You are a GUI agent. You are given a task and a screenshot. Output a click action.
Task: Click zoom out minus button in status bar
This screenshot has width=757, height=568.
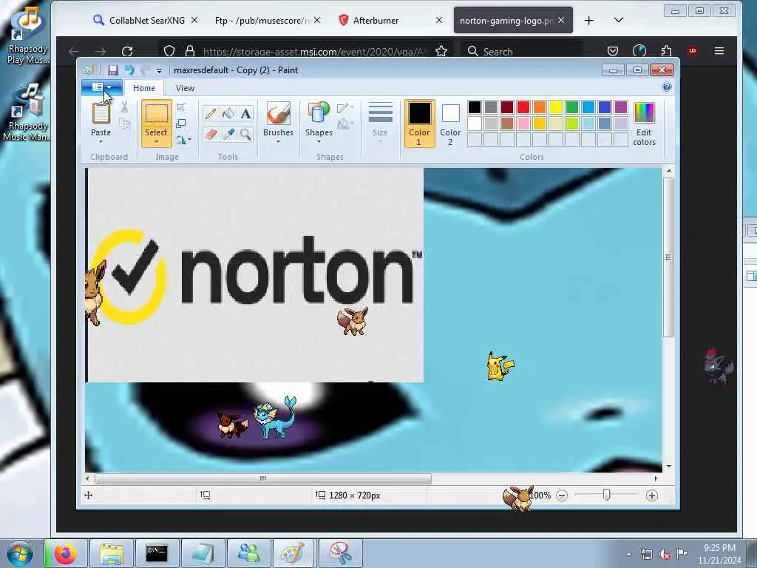point(562,496)
